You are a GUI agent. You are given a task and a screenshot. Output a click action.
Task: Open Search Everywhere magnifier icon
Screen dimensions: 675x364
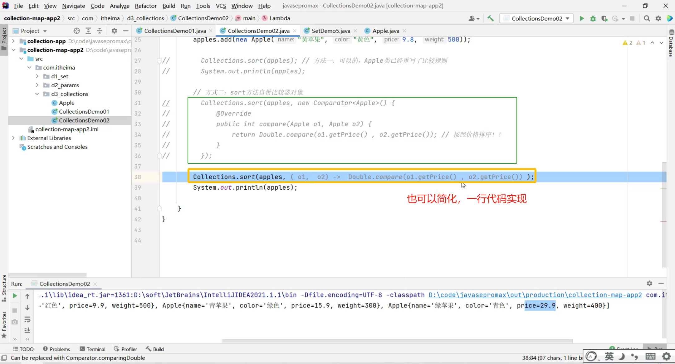647,18
